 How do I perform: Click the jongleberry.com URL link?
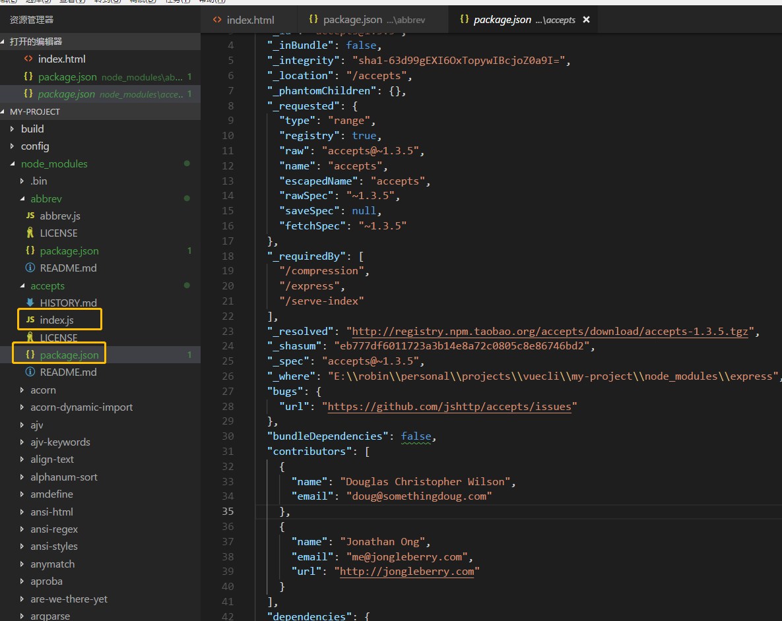tap(407, 572)
